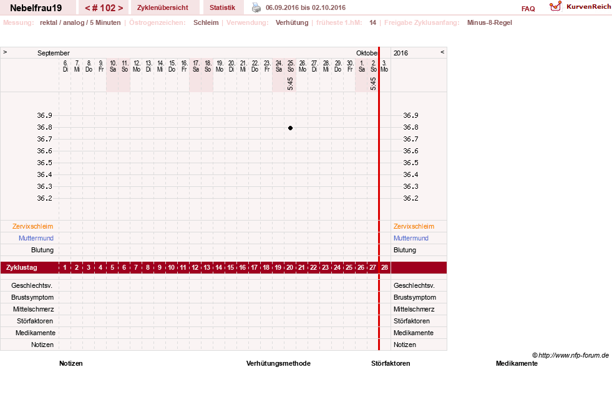Select cycle day 1 in Zyklustag row
This screenshot has height=400, width=612.
(x=65, y=267)
